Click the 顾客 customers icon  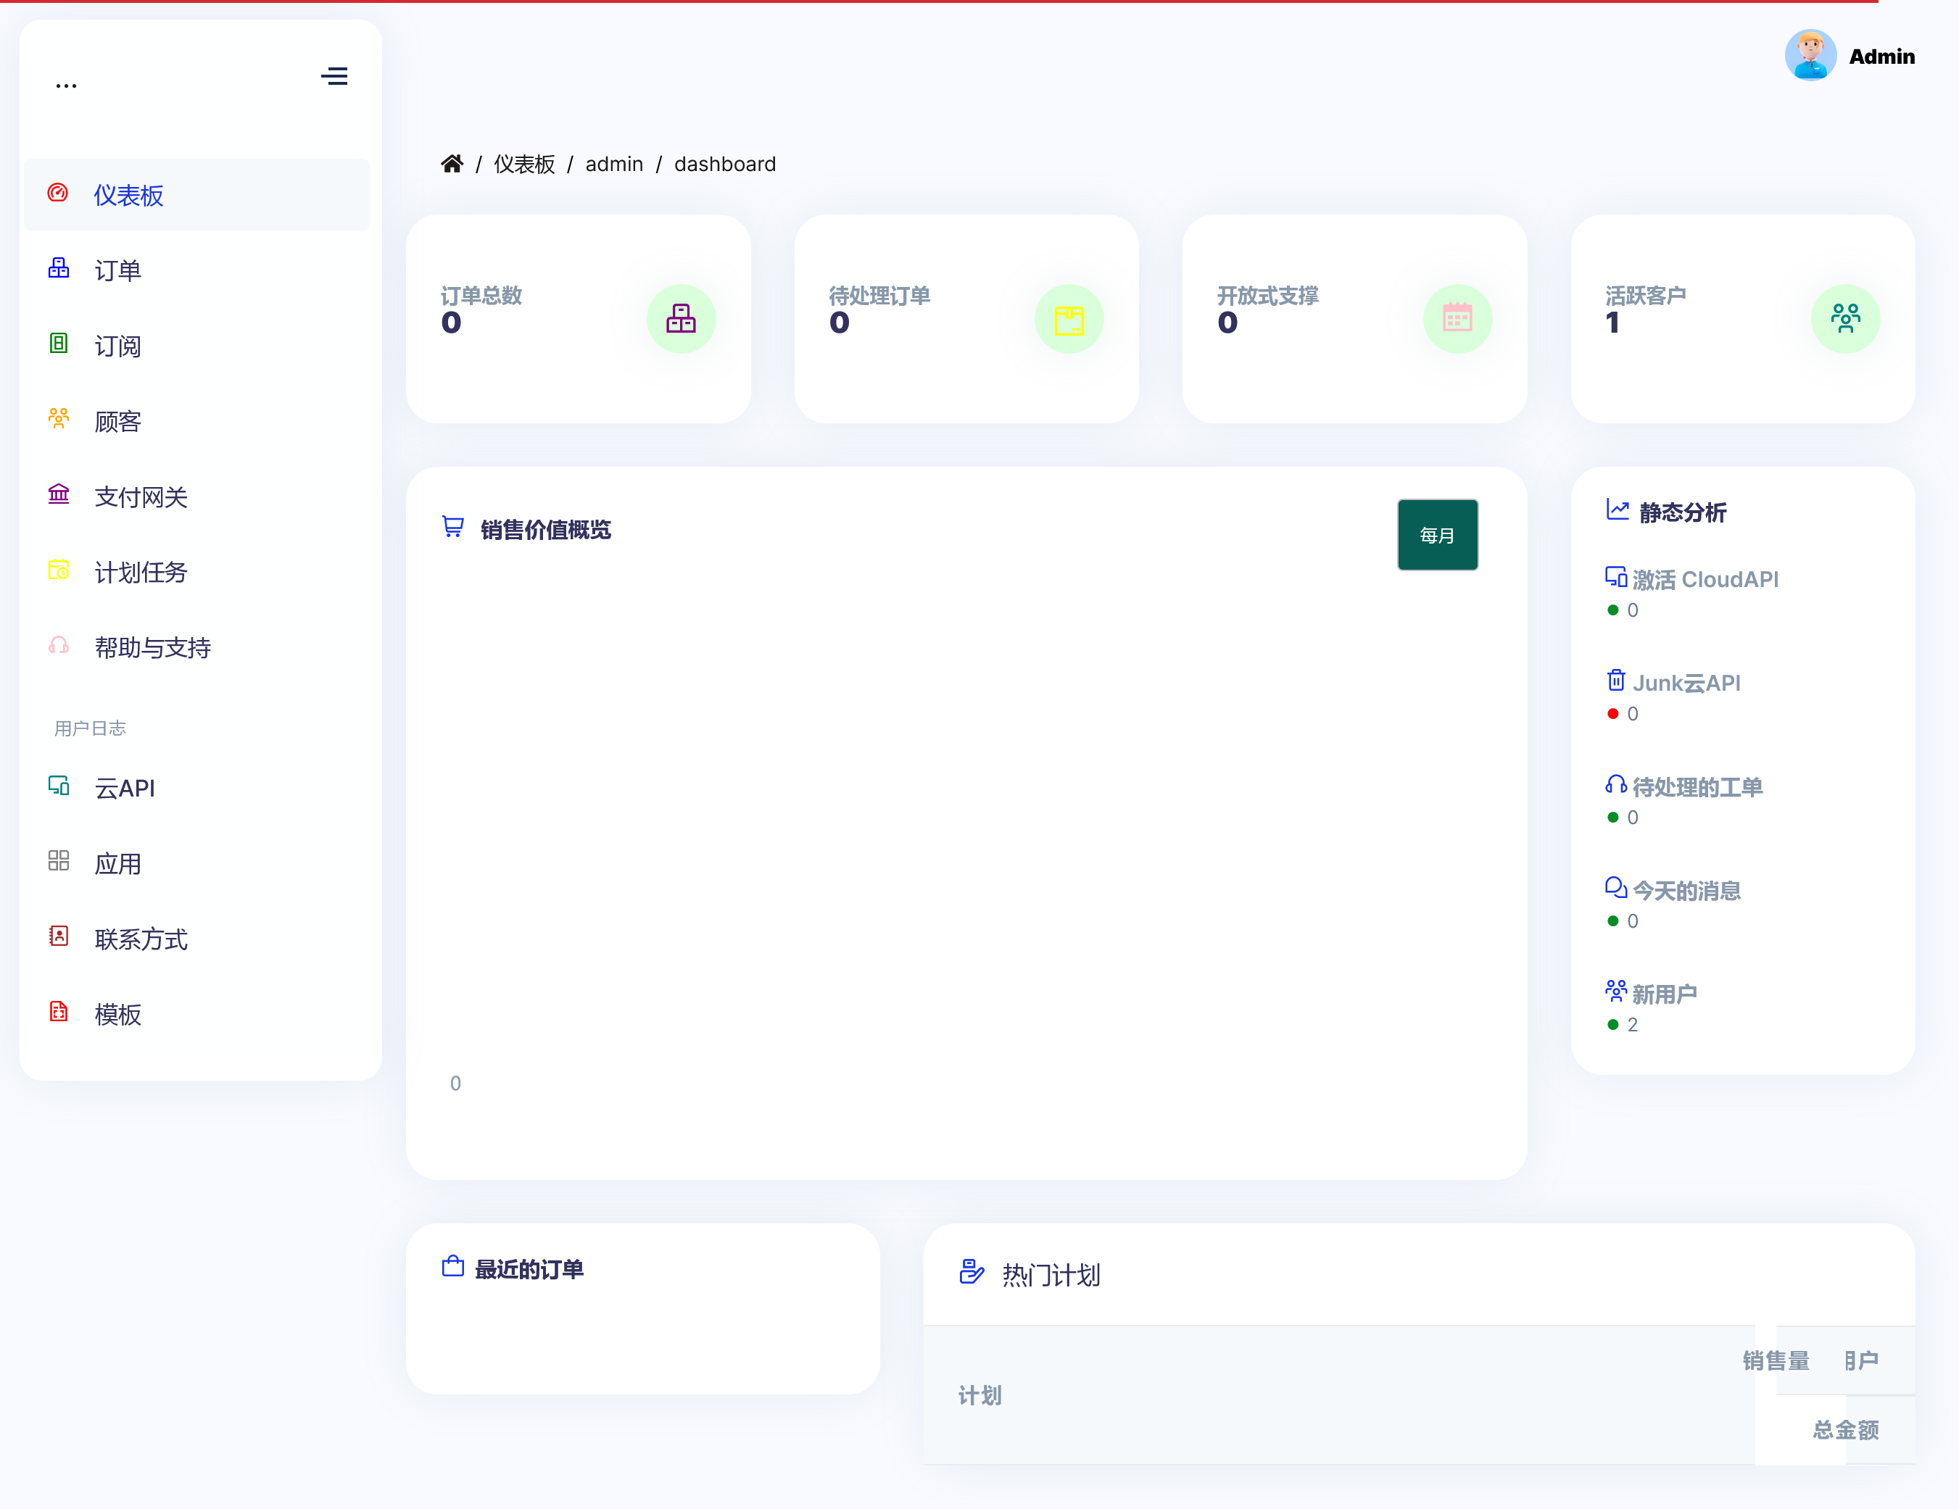57,420
